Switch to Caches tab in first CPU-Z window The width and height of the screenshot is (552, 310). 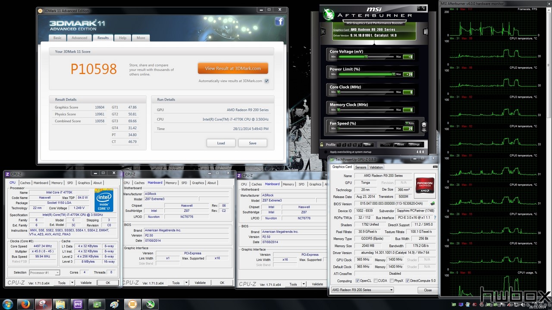[25, 183]
